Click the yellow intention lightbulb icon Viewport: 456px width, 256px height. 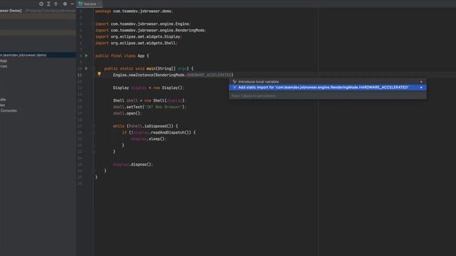point(99,74)
